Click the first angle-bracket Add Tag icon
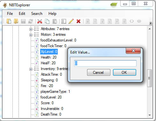Viewport: 156px width, 121px height. (132, 21)
